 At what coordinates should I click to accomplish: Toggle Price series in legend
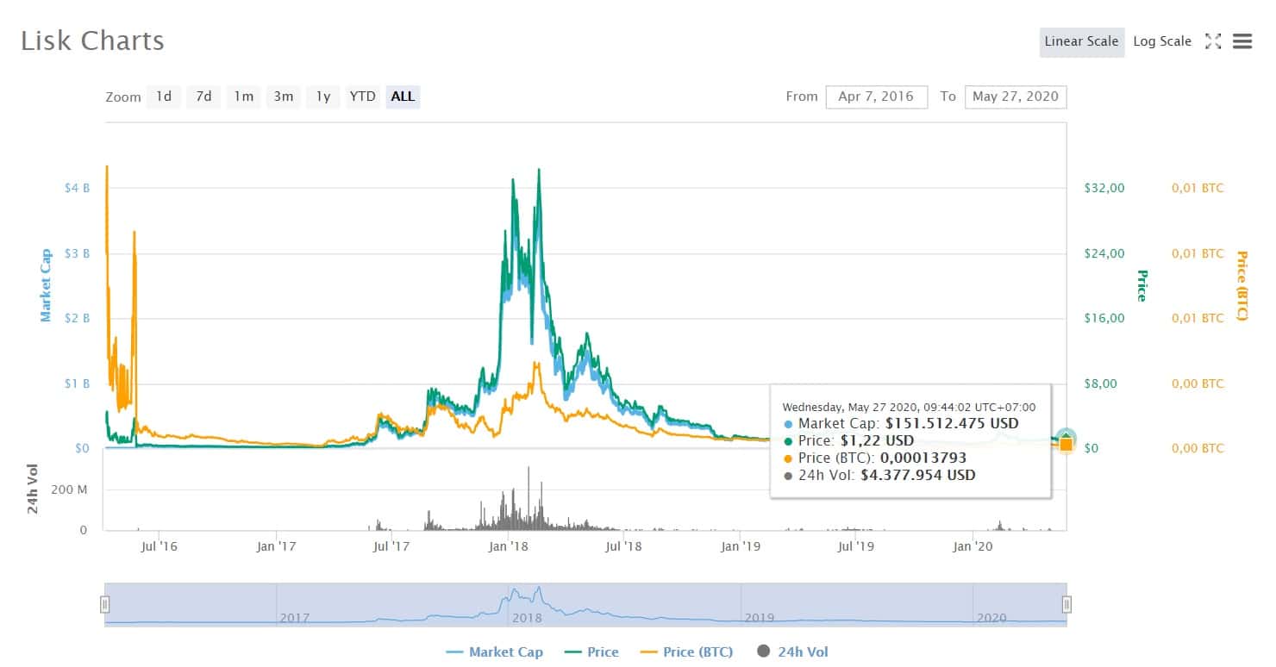pos(591,651)
